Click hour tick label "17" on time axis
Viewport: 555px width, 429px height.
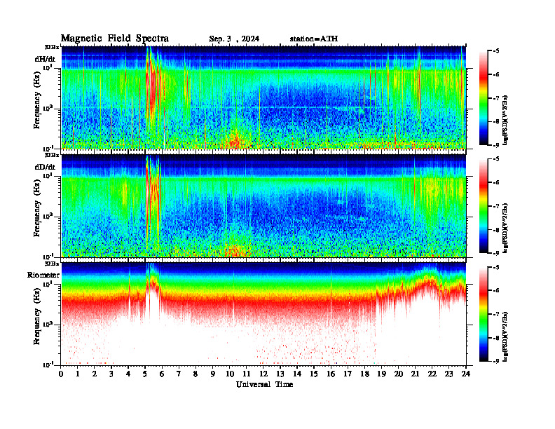click(x=348, y=374)
